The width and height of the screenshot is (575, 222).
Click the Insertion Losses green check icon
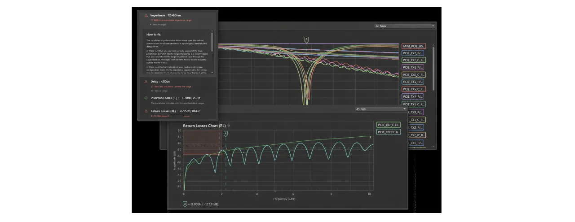146,98
